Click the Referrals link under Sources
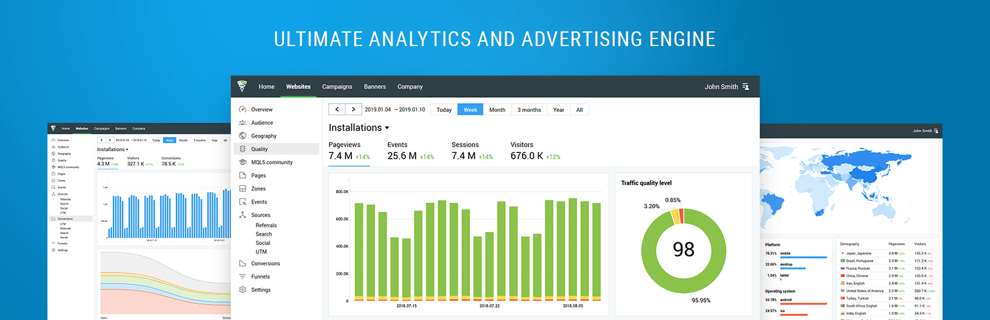 (266, 225)
